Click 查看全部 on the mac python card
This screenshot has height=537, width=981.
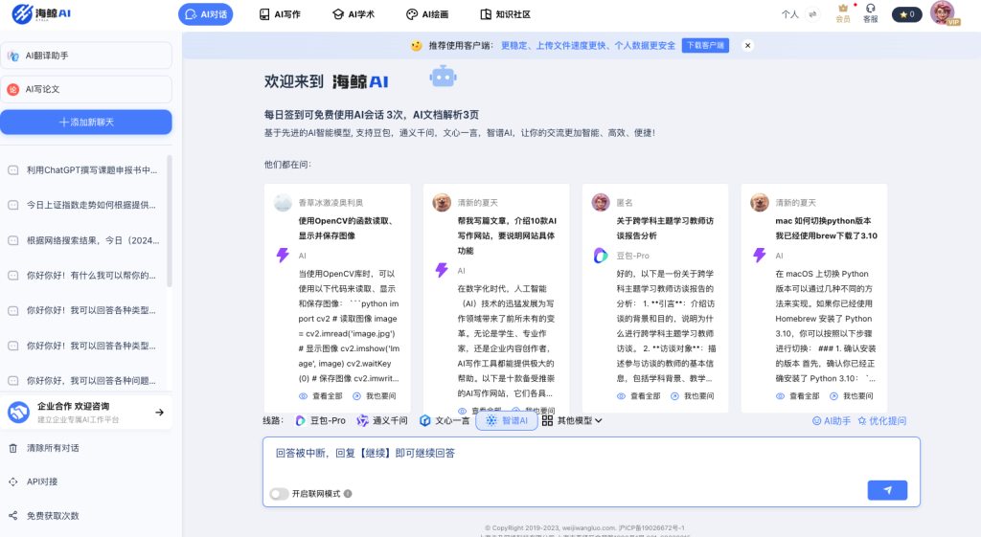click(x=798, y=395)
